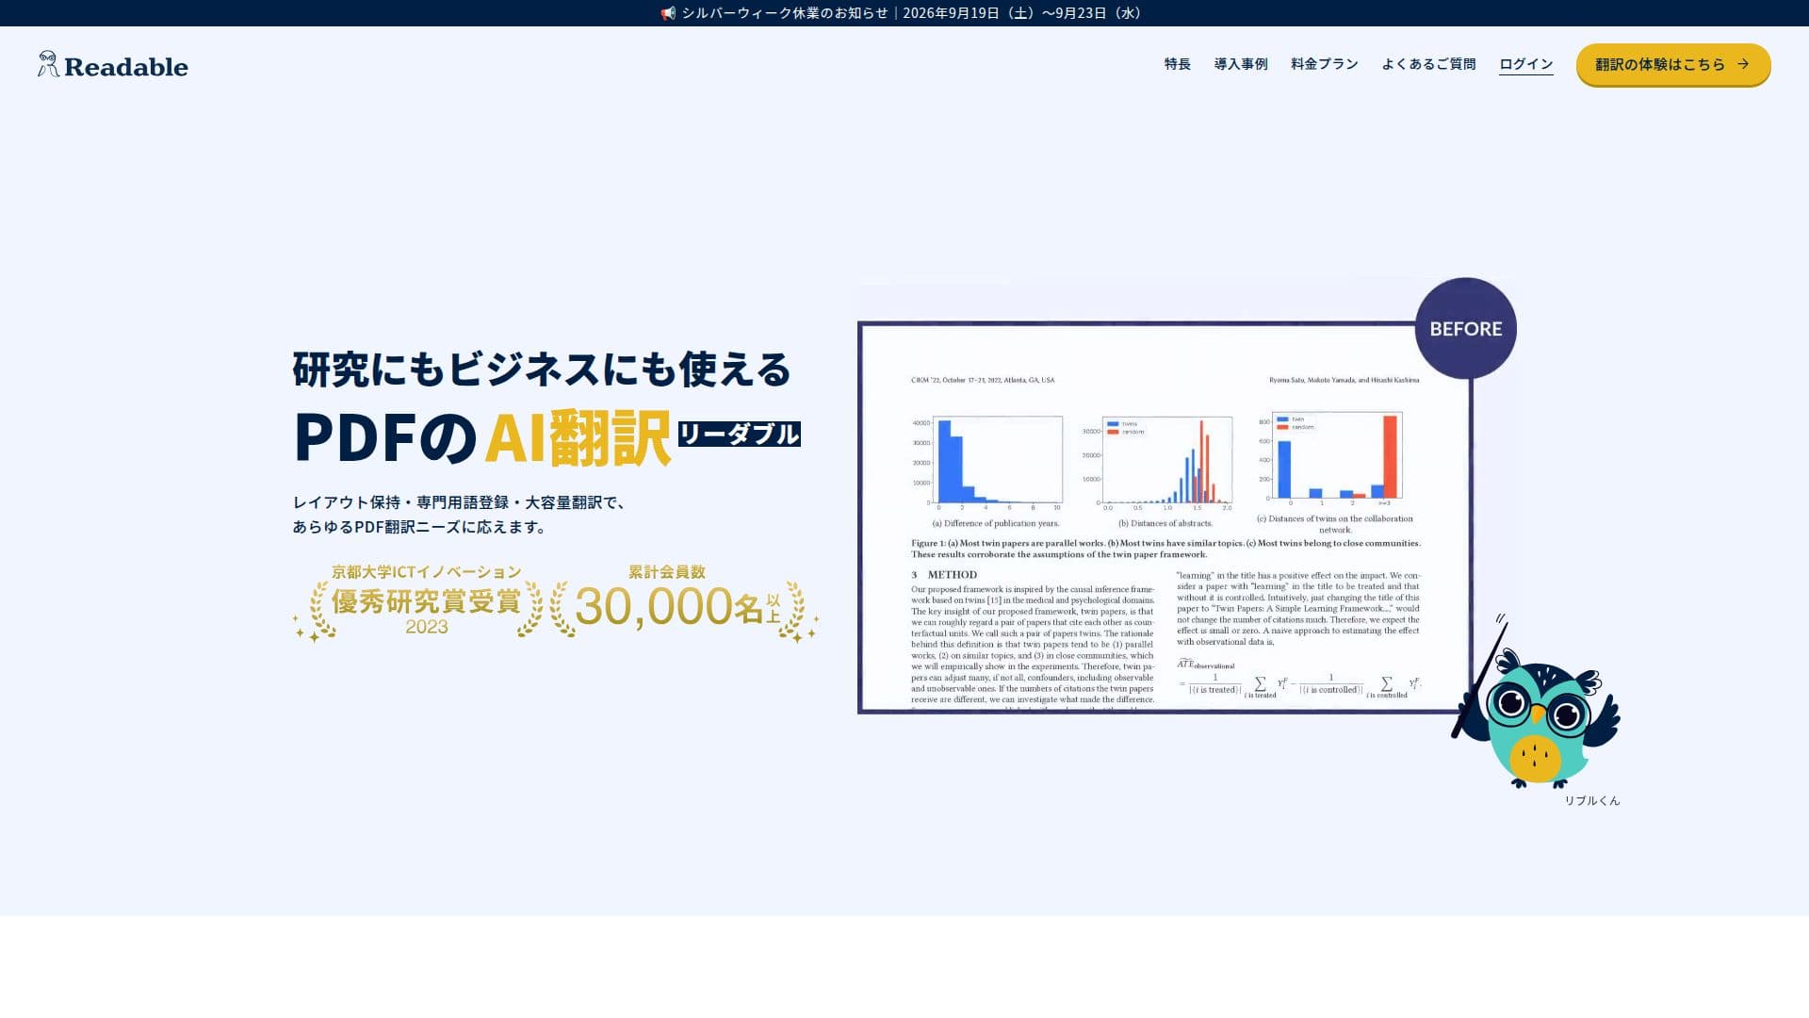Click 翻訳の体験はこちら button

click(1673, 64)
